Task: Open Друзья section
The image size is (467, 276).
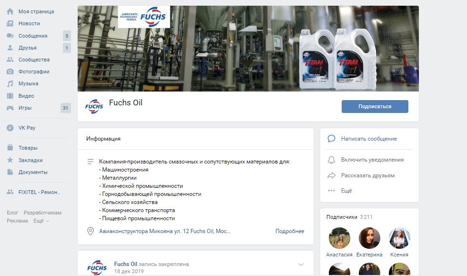Action: 28,48
